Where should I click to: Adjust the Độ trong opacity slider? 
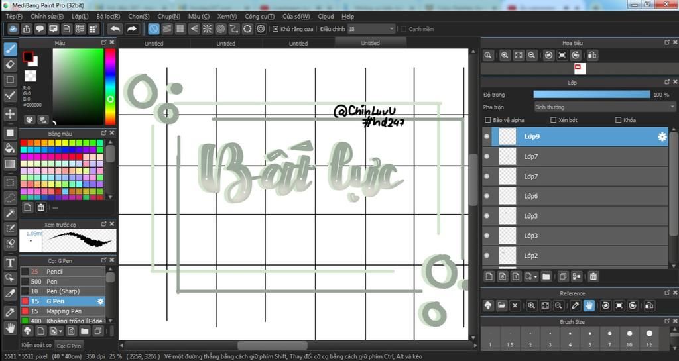point(591,94)
